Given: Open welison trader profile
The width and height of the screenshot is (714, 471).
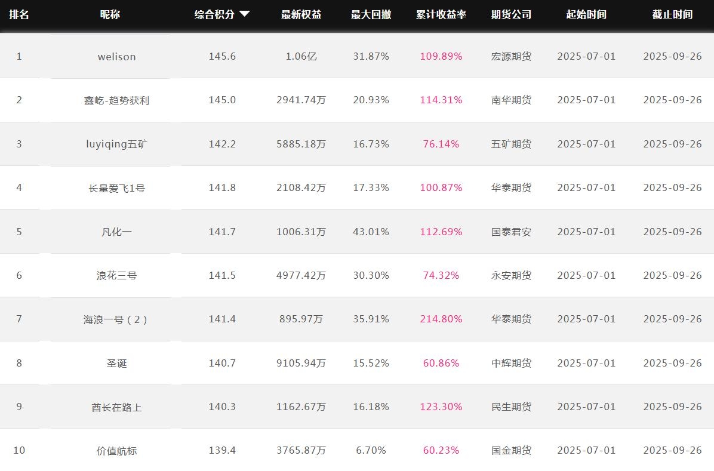Looking at the screenshot, I should click(x=116, y=57).
